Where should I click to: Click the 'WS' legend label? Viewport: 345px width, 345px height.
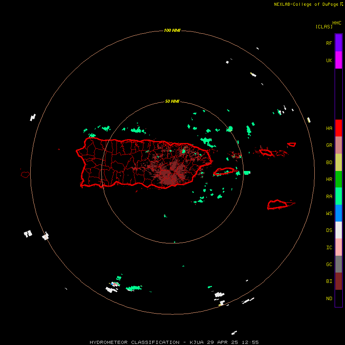329,213
